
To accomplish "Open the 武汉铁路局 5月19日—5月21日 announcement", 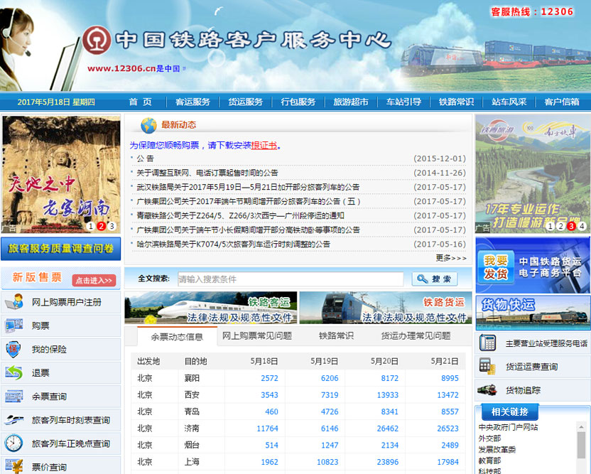I will [x=248, y=187].
